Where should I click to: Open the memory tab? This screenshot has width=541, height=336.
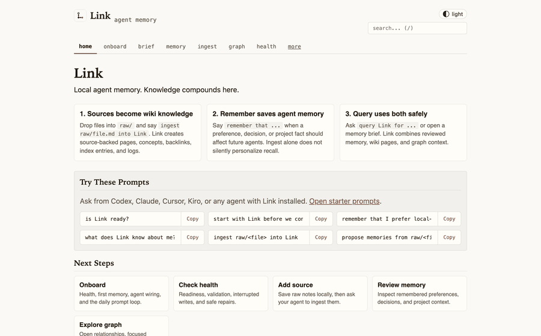tap(176, 46)
